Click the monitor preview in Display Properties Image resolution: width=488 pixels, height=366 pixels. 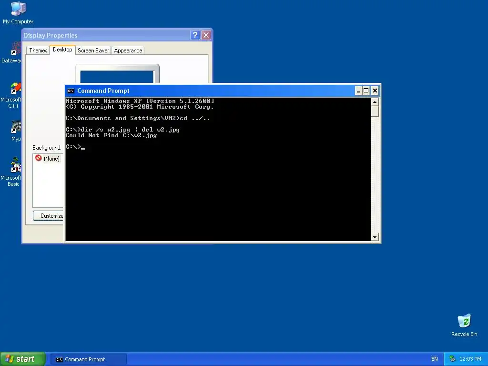pos(117,74)
